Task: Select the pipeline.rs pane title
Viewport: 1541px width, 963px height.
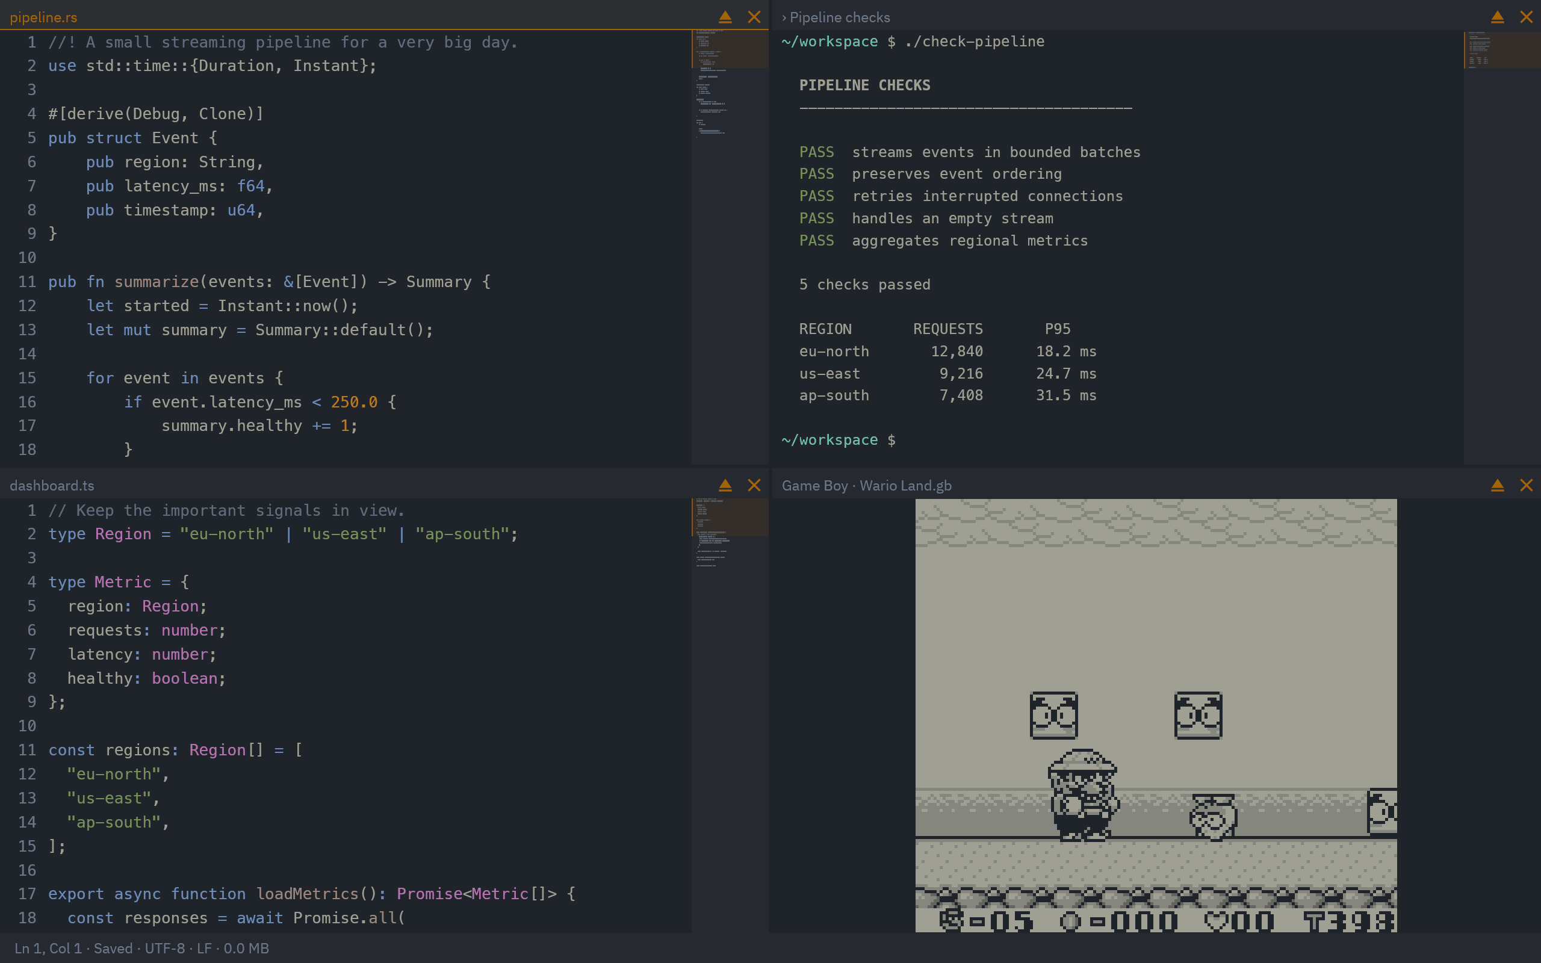Action: point(43,17)
